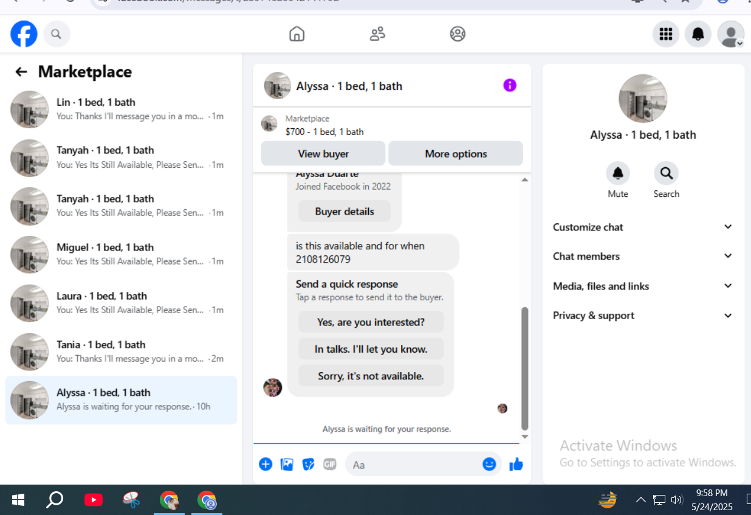Send a thumbs up like
The width and height of the screenshot is (751, 515).
[516, 465]
